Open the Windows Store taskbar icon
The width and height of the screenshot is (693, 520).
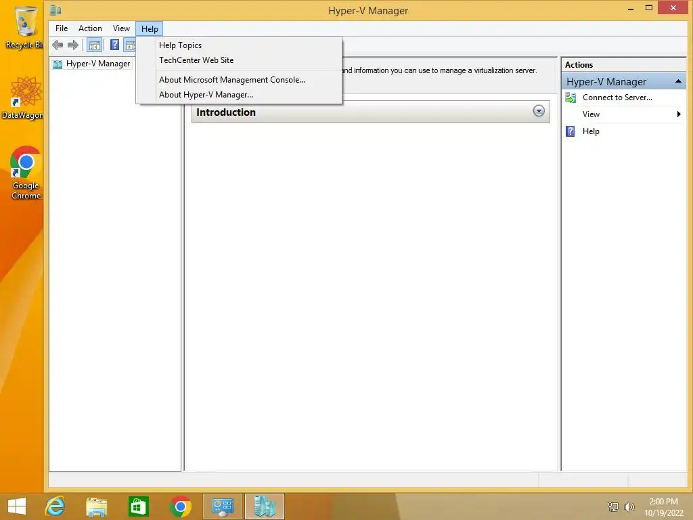tap(138, 506)
